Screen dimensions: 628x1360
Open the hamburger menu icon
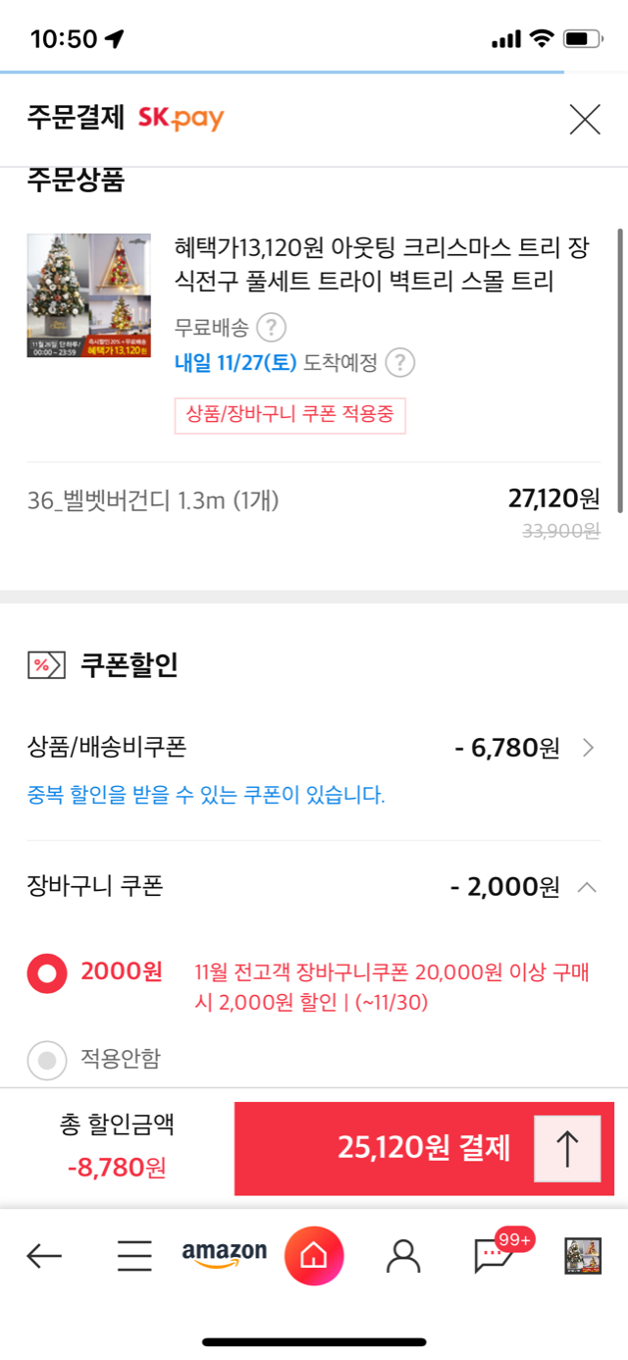point(134,1255)
